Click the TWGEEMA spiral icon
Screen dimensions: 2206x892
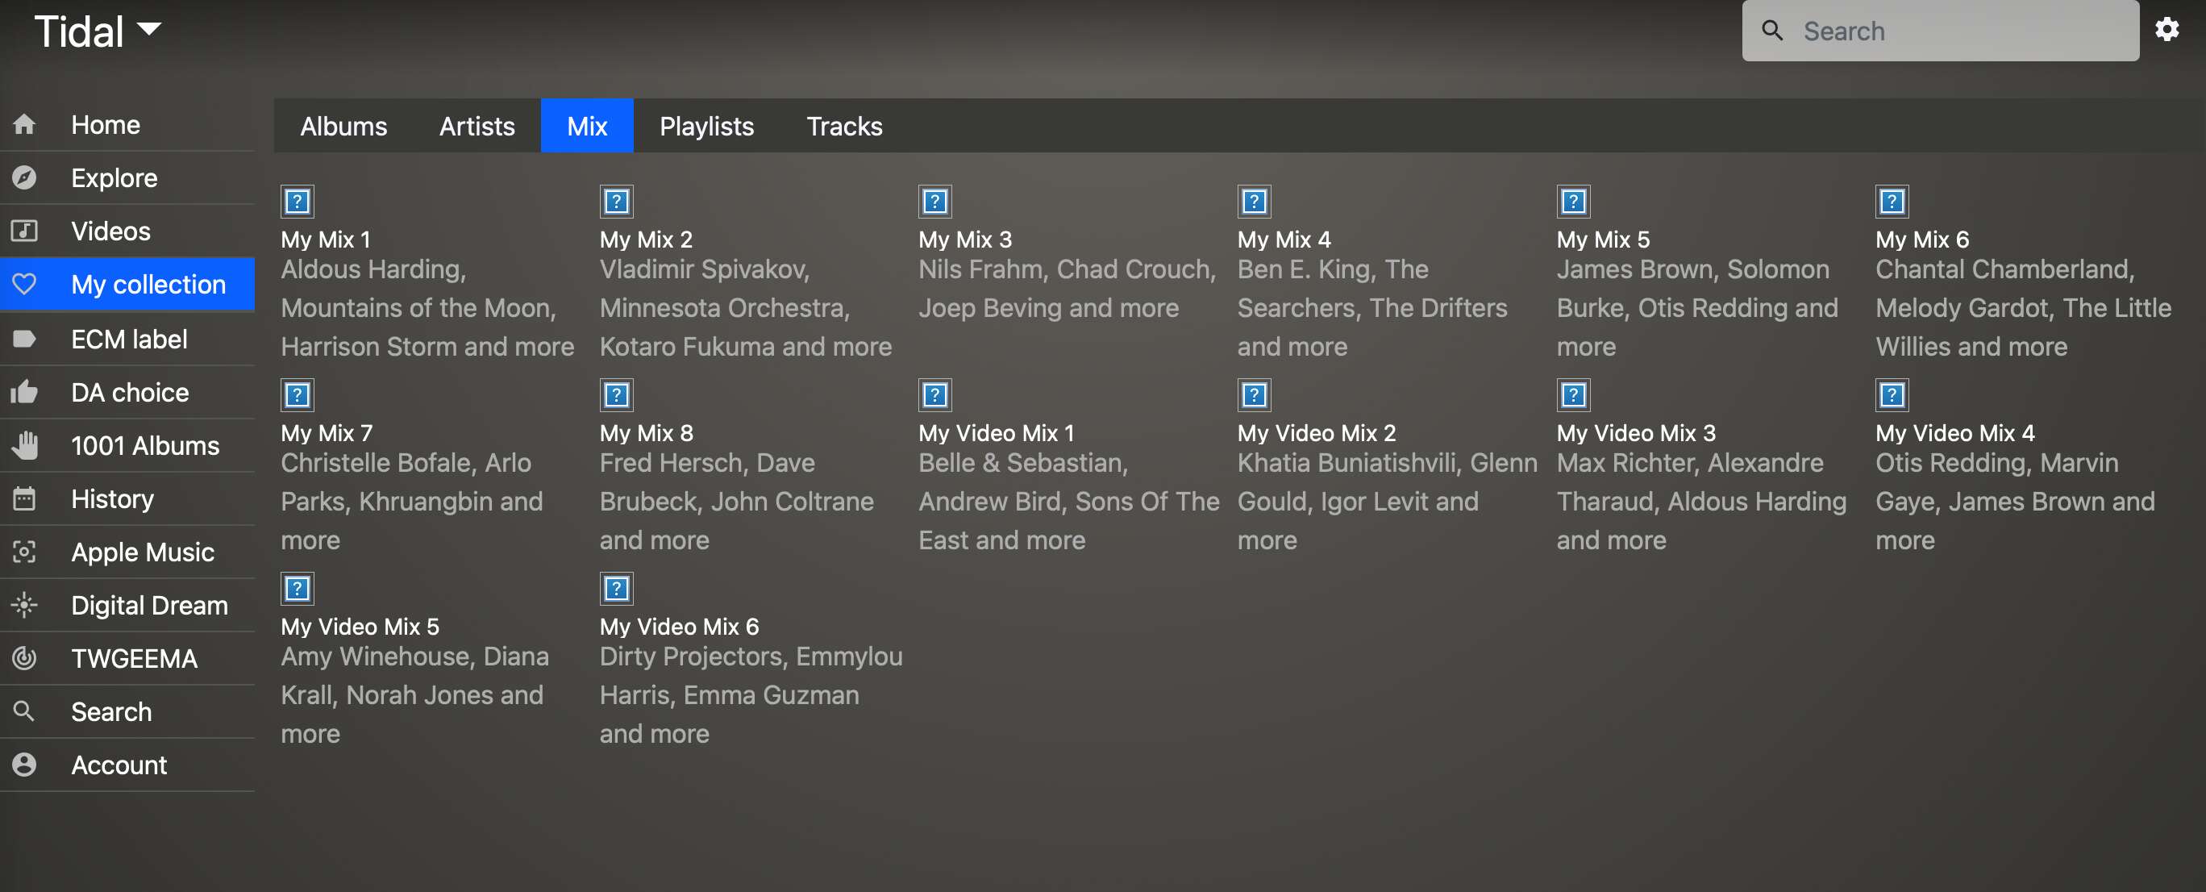pos(24,657)
